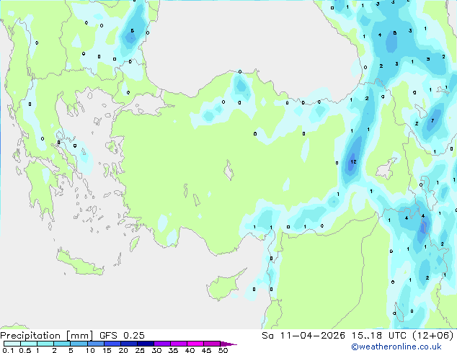457x353 pixels.
Task: Click the "10" legend scale label
Action: click(90, 350)
